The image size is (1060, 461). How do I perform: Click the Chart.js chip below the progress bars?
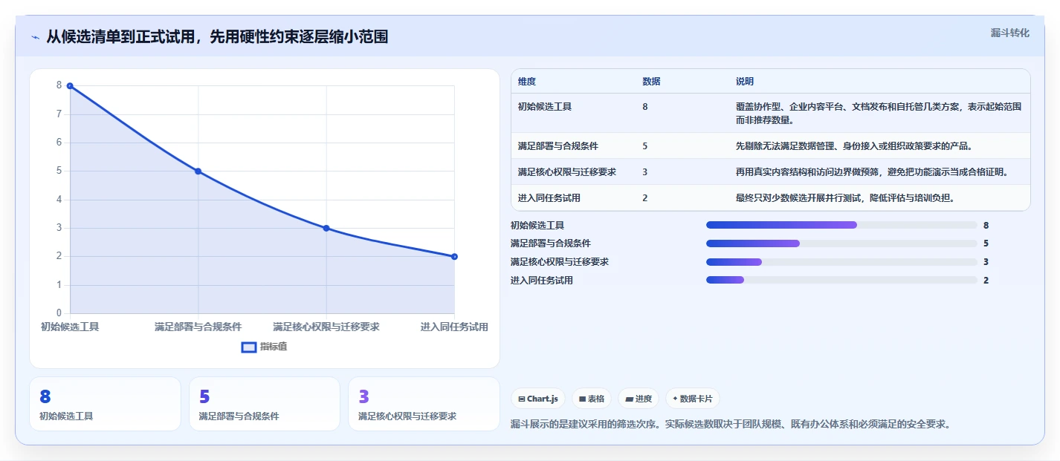pos(537,399)
